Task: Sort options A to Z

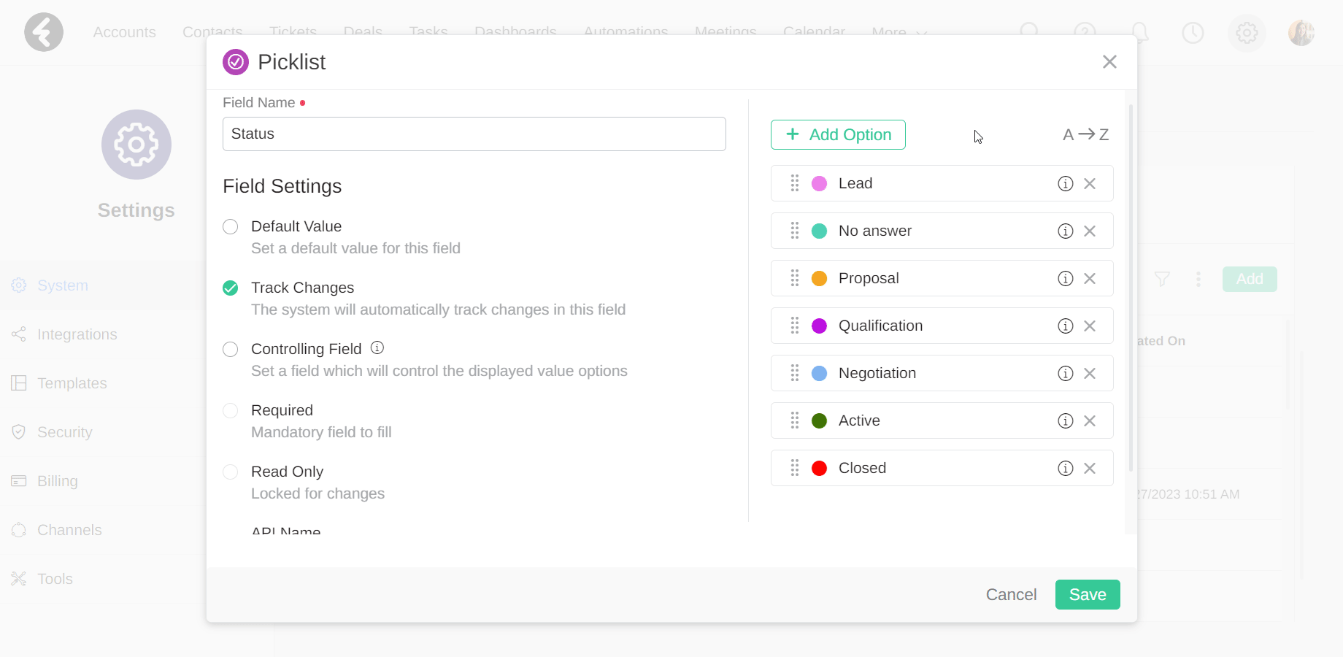Action: coord(1085,134)
